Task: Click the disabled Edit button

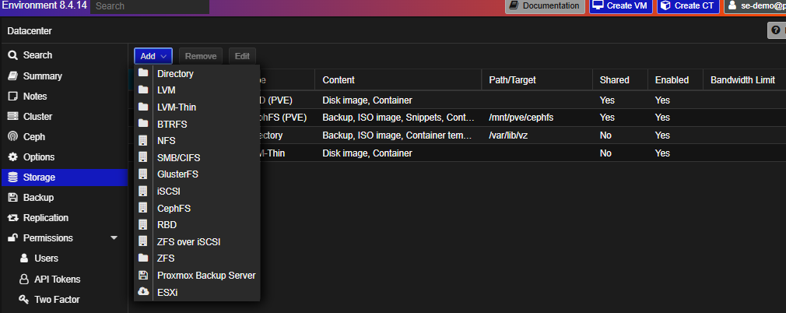Action: pos(242,56)
